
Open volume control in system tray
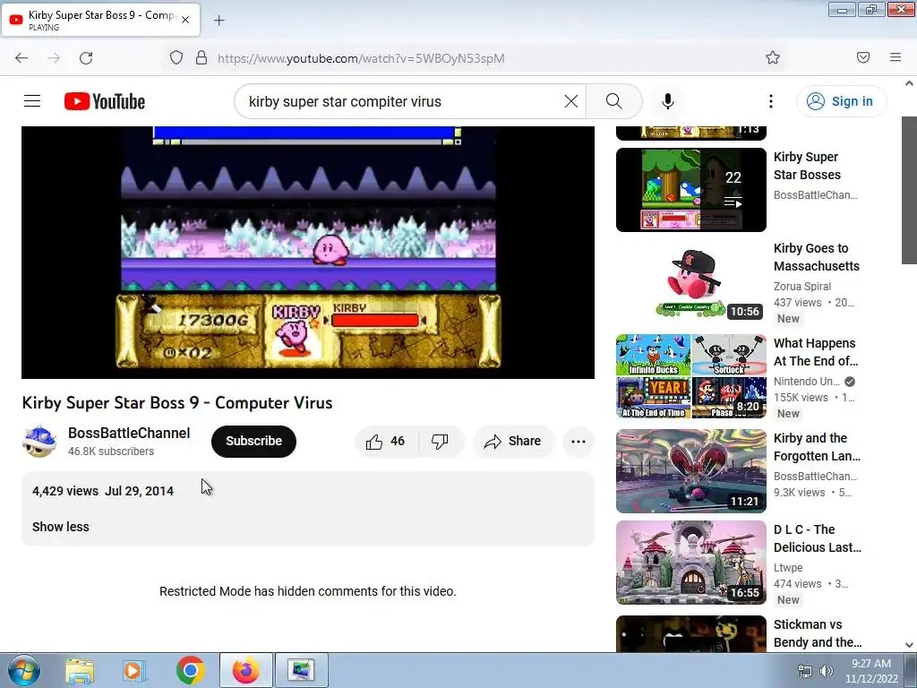pyautogui.click(x=826, y=671)
